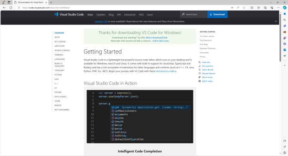The image size is (288, 156).
Task: Click the Visual Studio Code logo icon
Action: tap(56, 14)
